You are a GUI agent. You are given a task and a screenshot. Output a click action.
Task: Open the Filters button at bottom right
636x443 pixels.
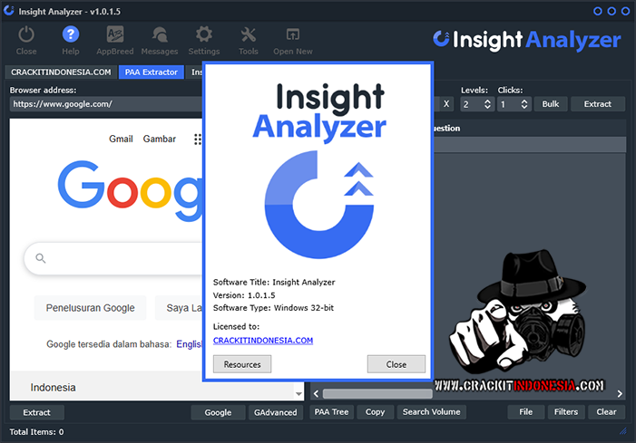(x=565, y=412)
